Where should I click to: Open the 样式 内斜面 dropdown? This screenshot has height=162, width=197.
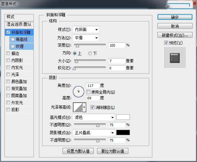pos(86,30)
